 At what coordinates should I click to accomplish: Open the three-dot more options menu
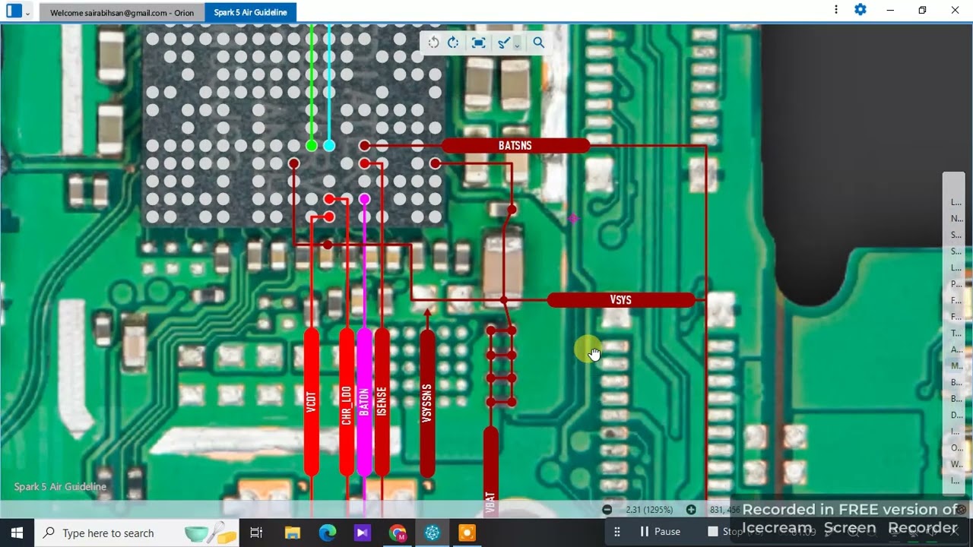tap(835, 10)
